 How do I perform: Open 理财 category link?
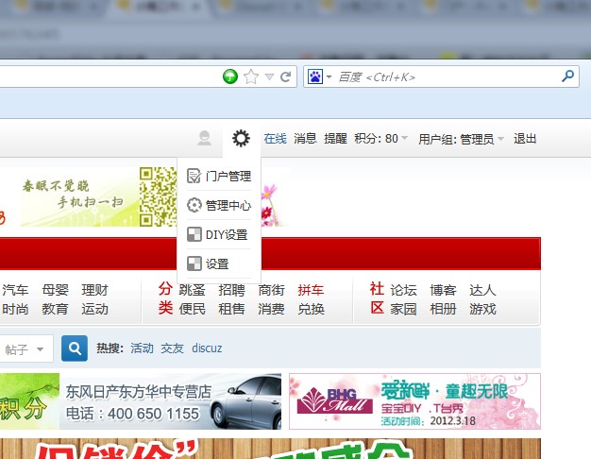pos(95,290)
